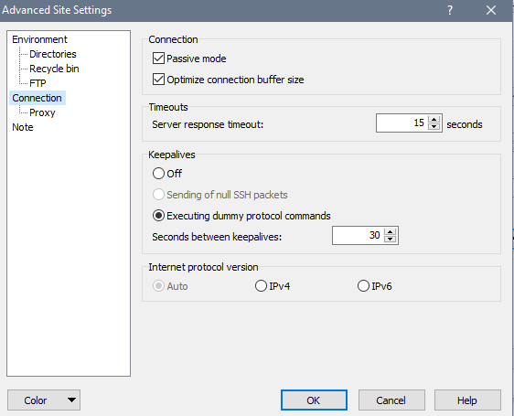Viewport: 514px width, 416px height.
Task: Open the Color dropdown button
Action: coord(44,400)
